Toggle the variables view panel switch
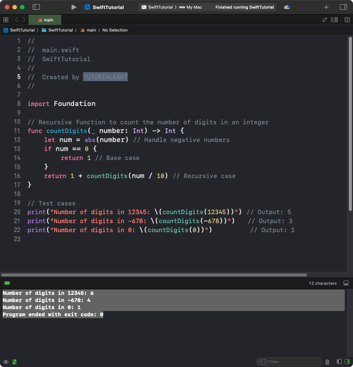 coord(338,361)
